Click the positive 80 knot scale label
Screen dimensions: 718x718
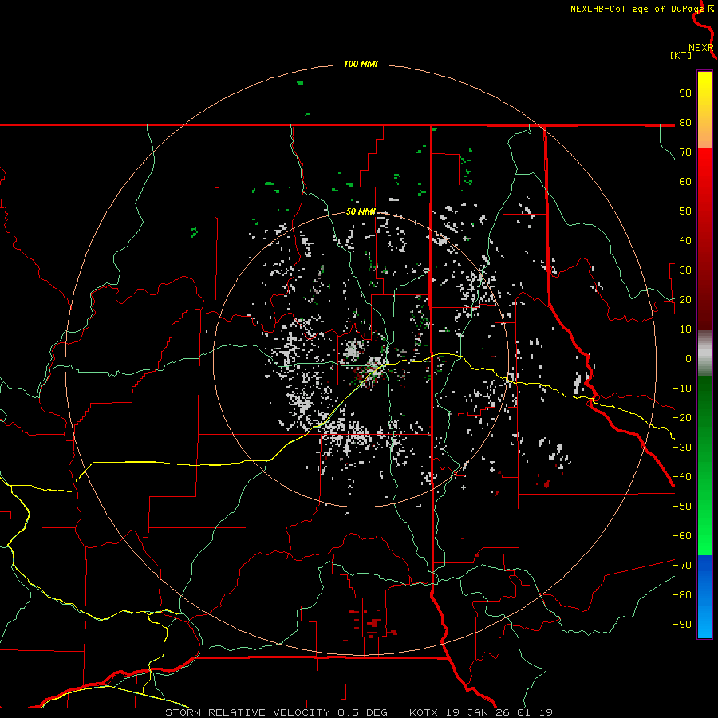[685, 122]
